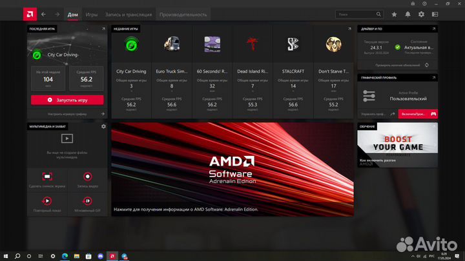The image size is (465, 261).
Task: Click the graphics profile sliders icon
Action: [x=369, y=96]
